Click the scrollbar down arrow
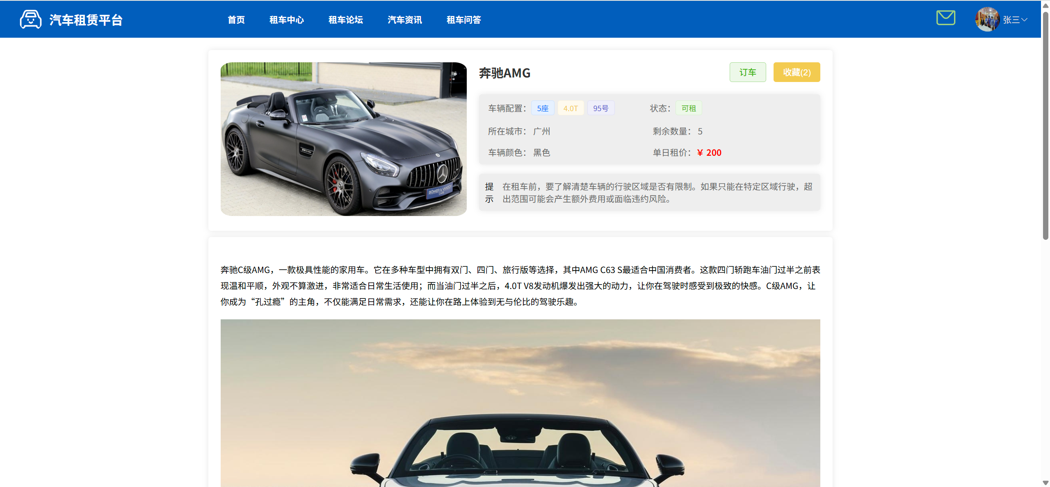The image size is (1050, 487). [x=1045, y=483]
